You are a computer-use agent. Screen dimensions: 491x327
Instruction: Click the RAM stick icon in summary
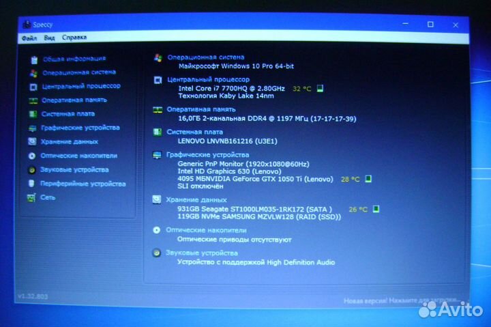point(158,110)
